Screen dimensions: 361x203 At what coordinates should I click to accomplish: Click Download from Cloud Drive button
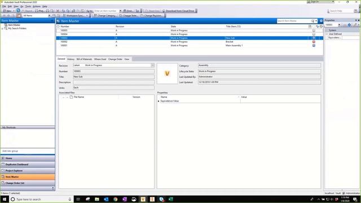(178, 11)
